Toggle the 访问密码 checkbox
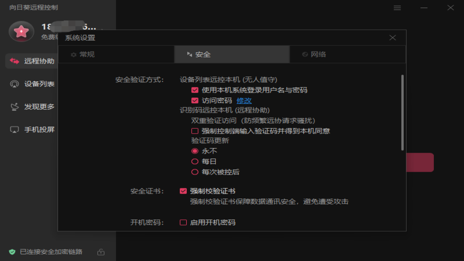464x261 pixels. tap(195, 100)
